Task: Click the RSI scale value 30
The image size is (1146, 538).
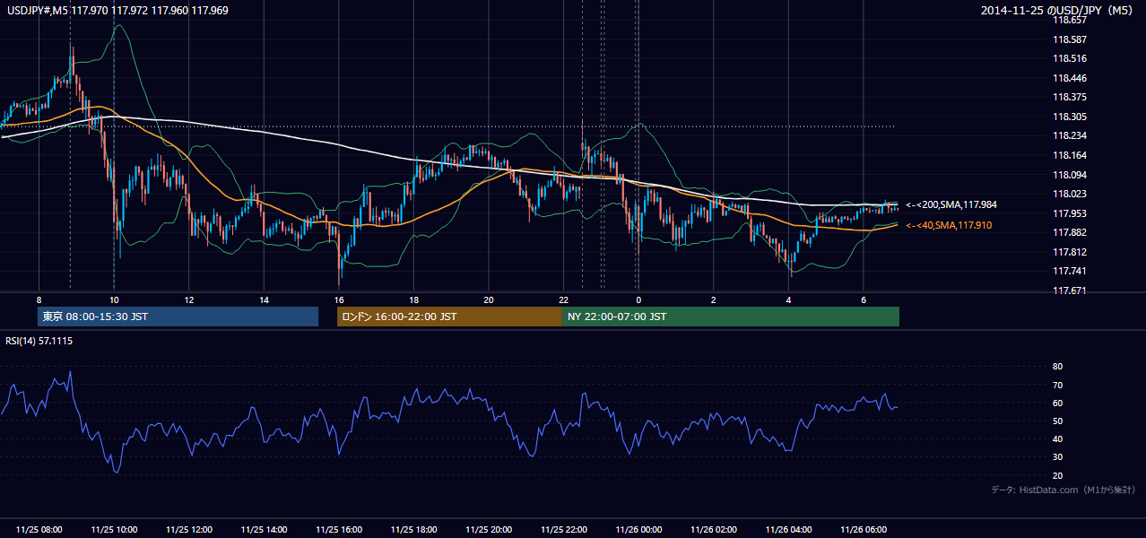Action: [x=1057, y=457]
